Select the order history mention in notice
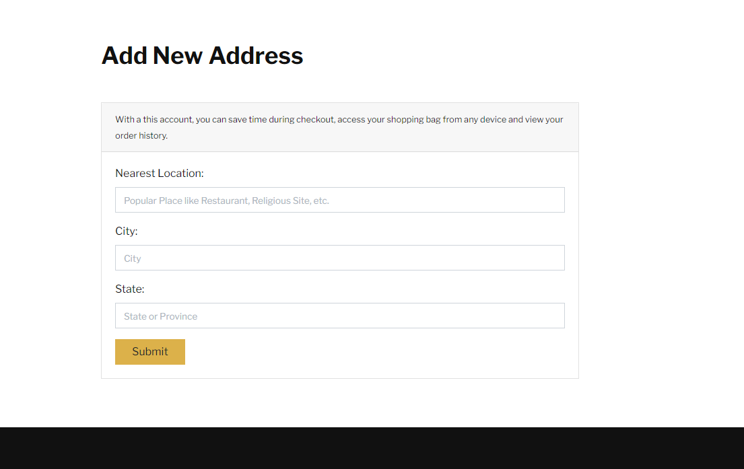This screenshot has height=469, width=744. [141, 135]
